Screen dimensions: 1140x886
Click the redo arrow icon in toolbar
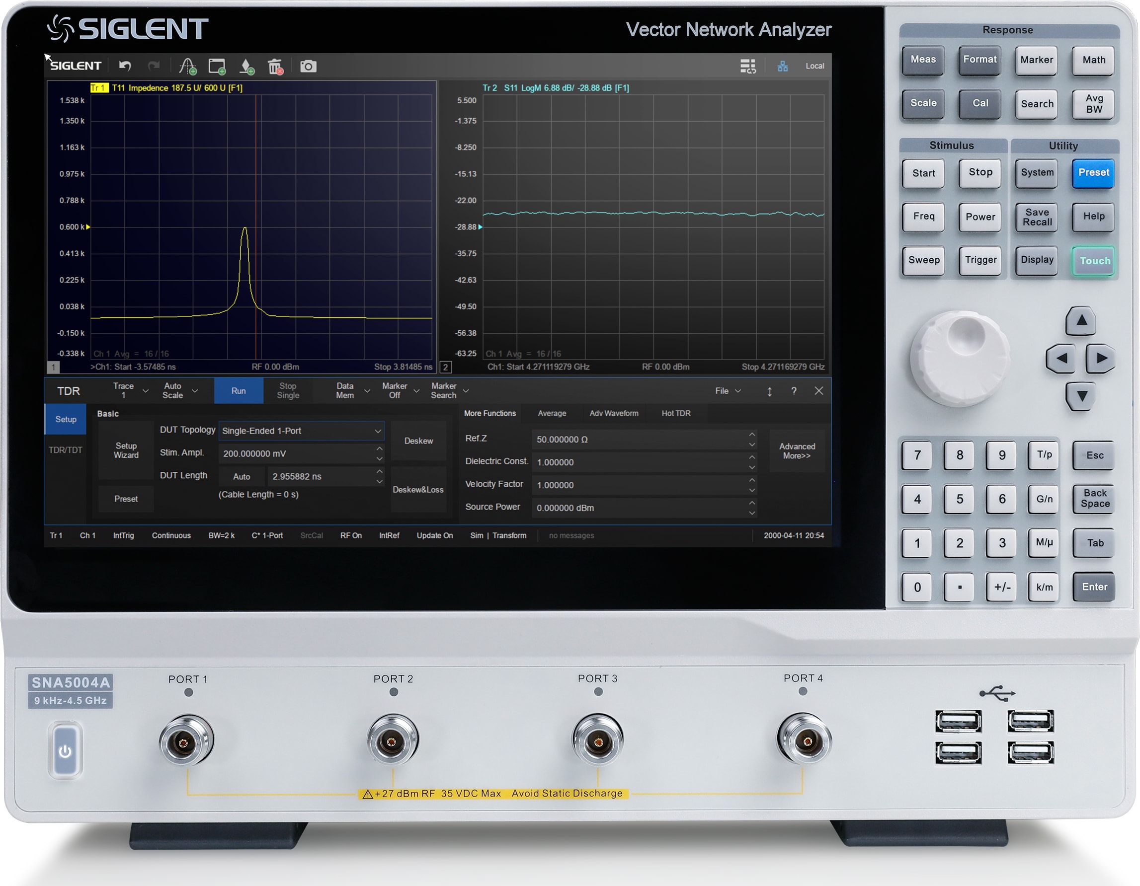[154, 66]
